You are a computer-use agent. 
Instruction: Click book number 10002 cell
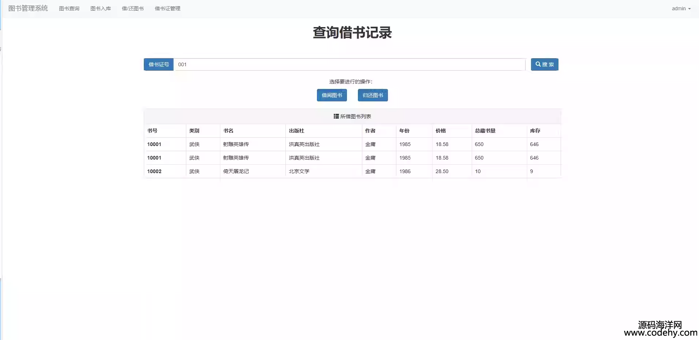[x=154, y=171]
